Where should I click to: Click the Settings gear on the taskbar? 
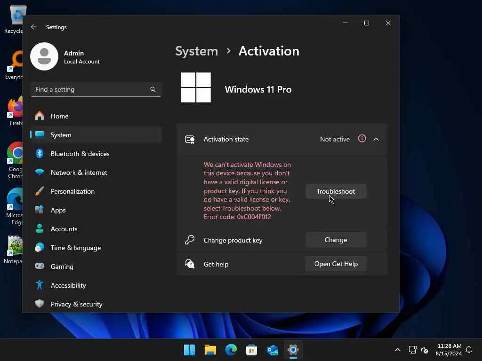[x=293, y=350]
